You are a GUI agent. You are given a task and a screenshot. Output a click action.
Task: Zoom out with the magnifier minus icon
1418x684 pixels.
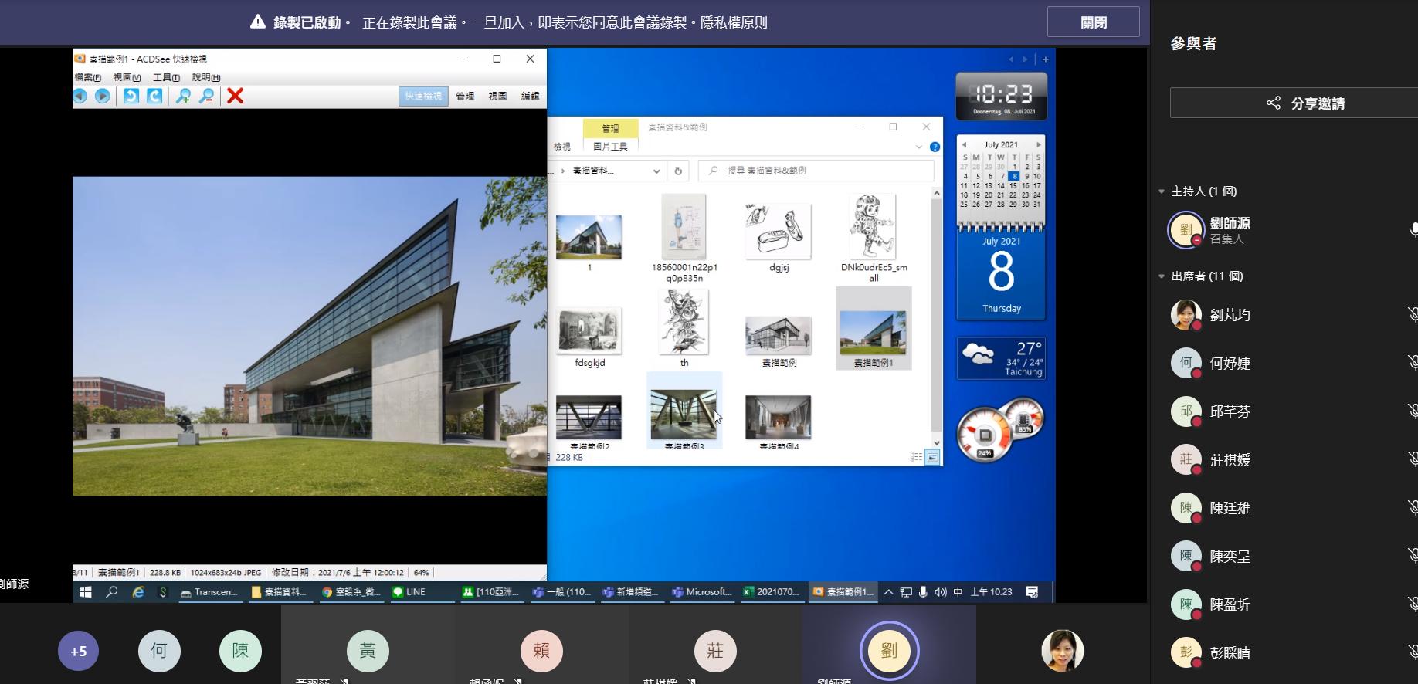coord(206,96)
